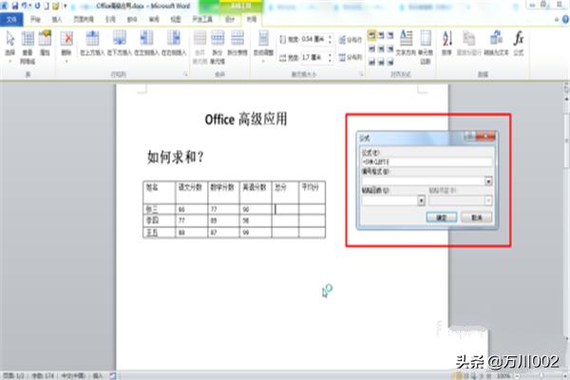570x380 pixels.
Task: Click Split Cells (拆分单元格)
Action: pyautogui.click(x=218, y=47)
